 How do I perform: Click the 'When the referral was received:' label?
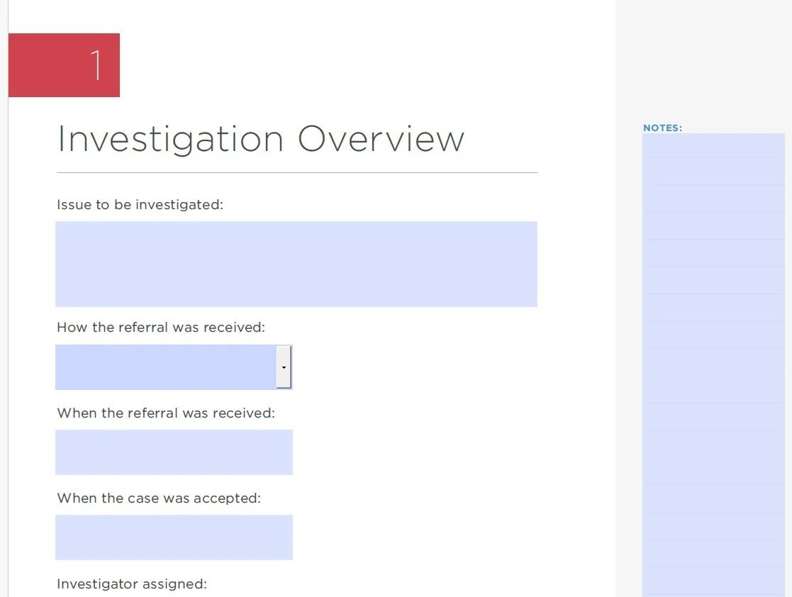point(166,413)
